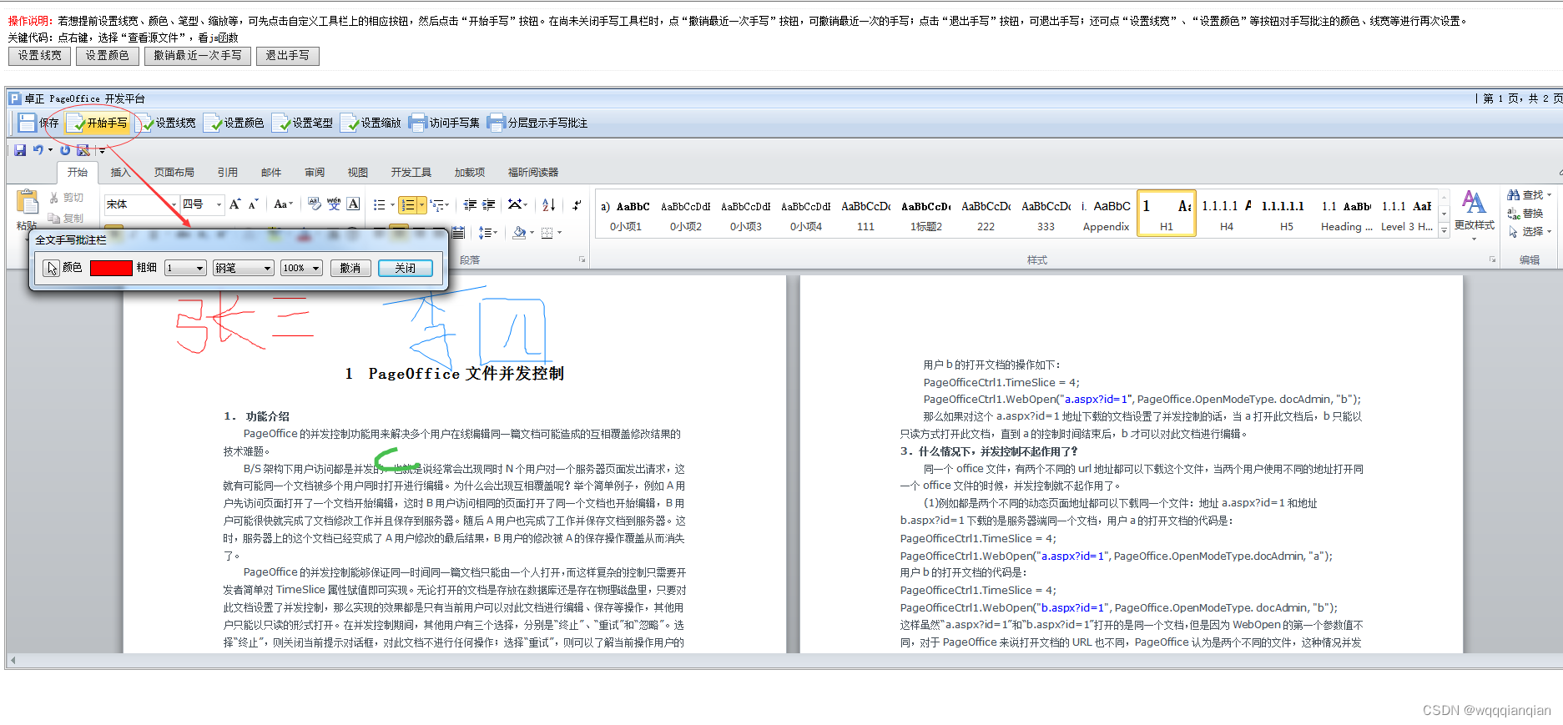Click the 剪切 cut command

click(x=67, y=198)
